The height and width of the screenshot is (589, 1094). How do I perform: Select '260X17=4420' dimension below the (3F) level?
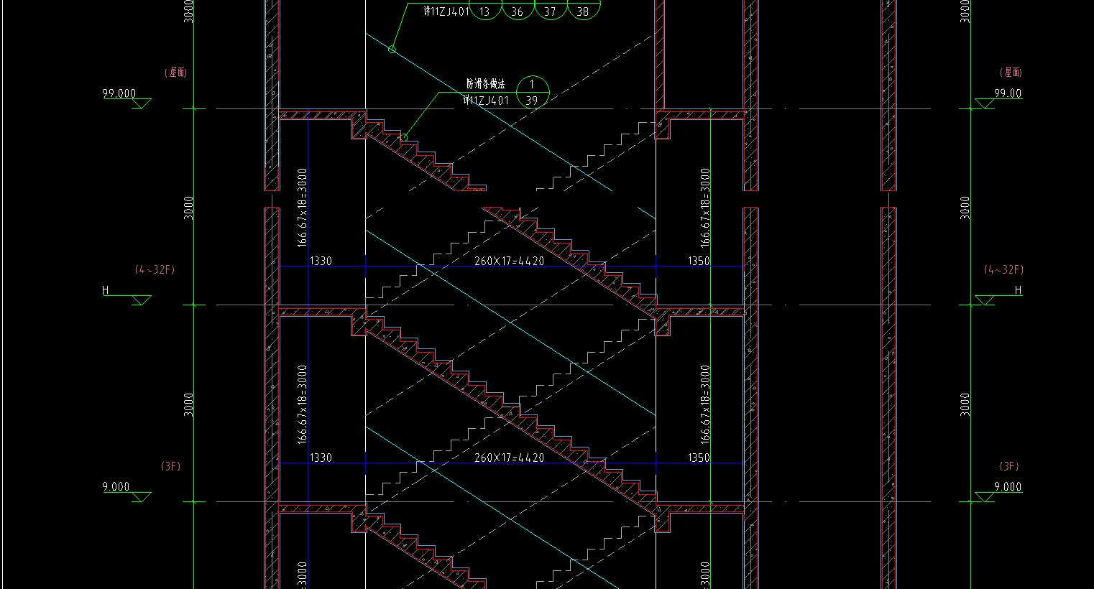click(509, 458)
